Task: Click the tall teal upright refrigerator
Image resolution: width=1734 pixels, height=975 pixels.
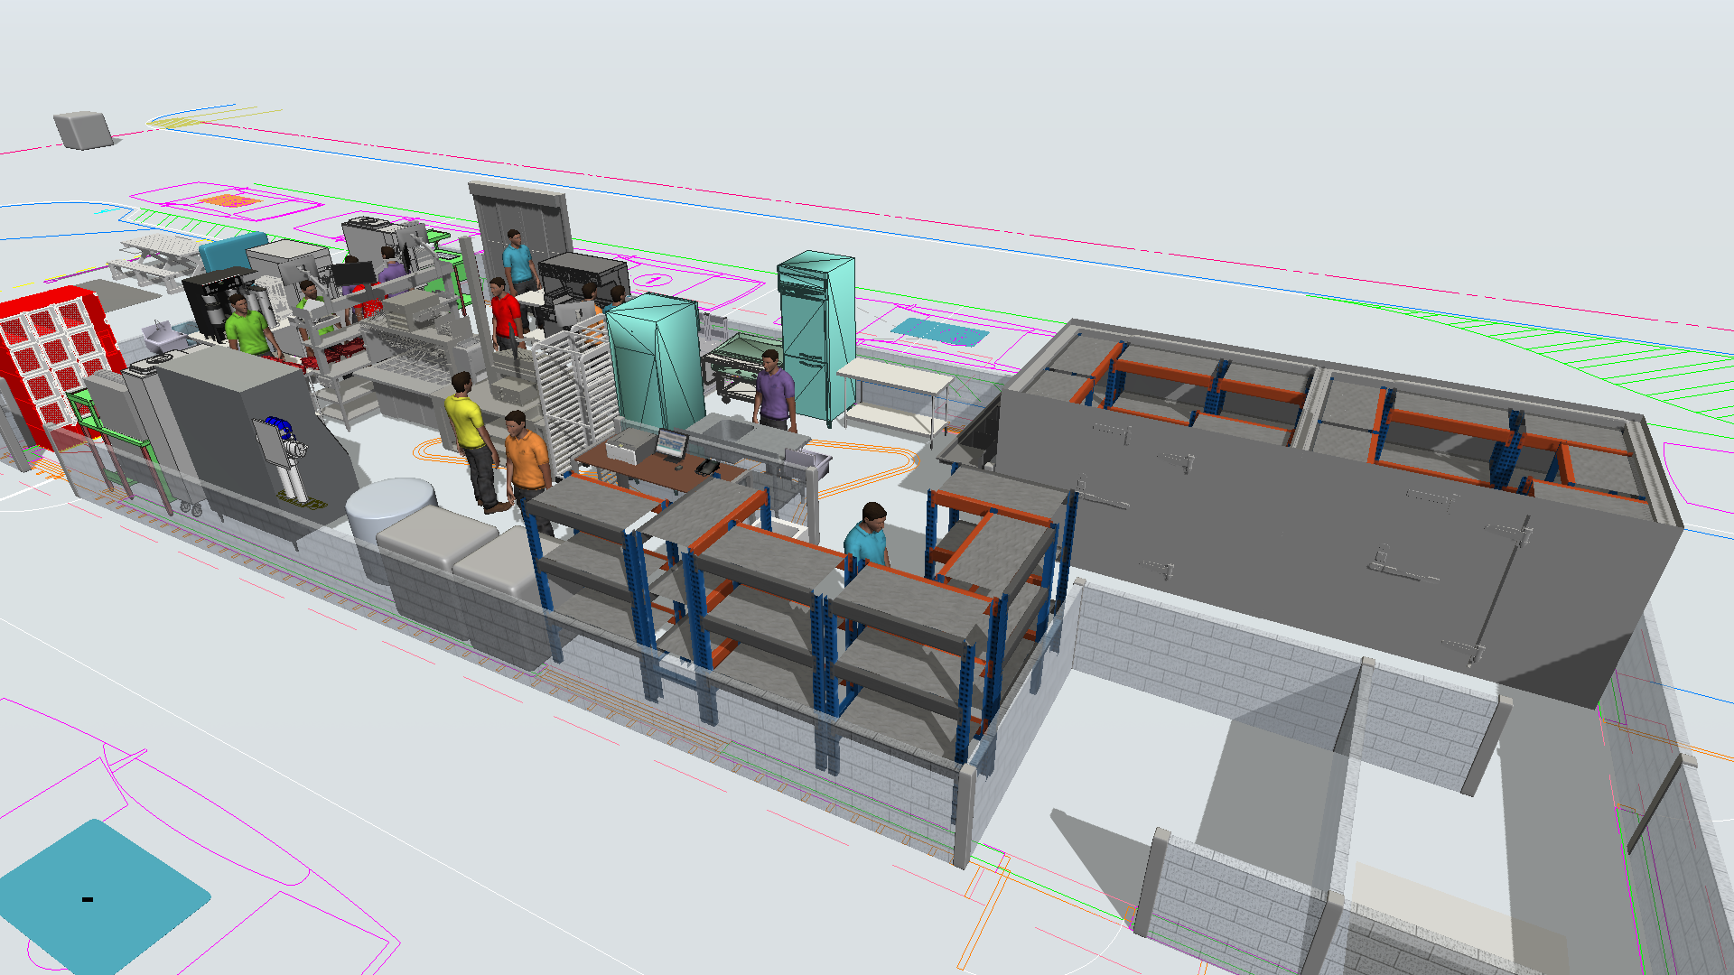Action: tap(817, 334)
